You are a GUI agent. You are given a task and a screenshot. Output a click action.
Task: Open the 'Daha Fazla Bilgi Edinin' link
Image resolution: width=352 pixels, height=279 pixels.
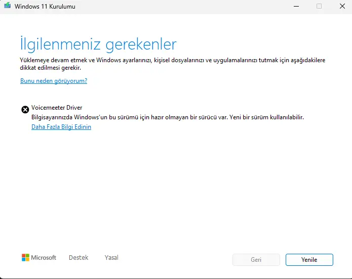(x=61, y=127)
